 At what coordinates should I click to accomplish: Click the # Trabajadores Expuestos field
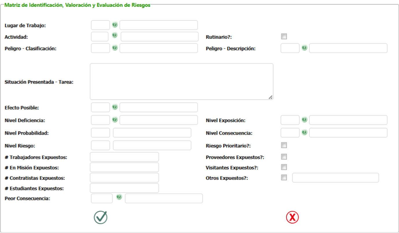(x=124, y=157)
